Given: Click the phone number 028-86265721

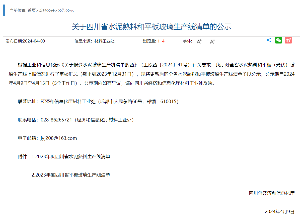Looking at the screenshot, I should 56,120.
